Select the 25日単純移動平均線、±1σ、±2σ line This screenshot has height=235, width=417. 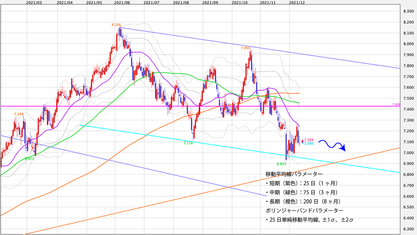[x=310, y=220]
